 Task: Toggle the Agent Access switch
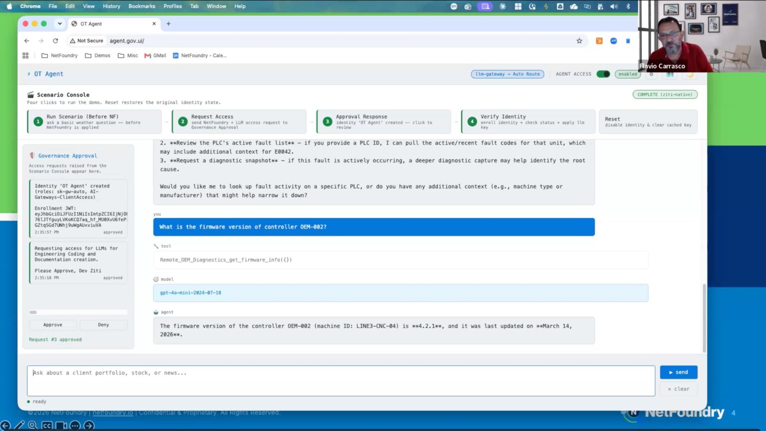click(x=603, y=74)
